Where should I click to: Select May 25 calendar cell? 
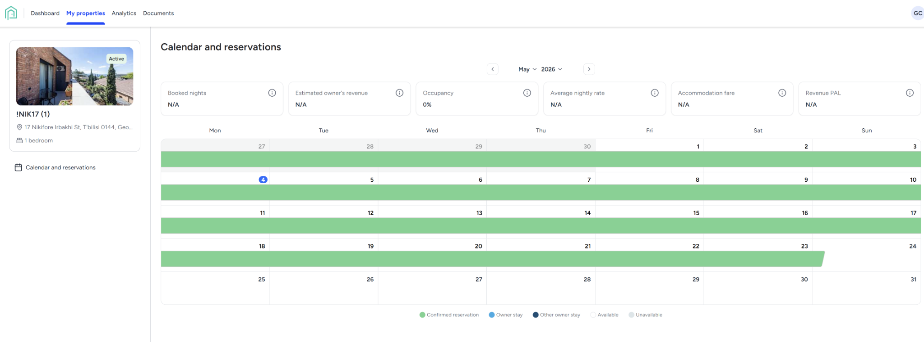pos(215,288)
